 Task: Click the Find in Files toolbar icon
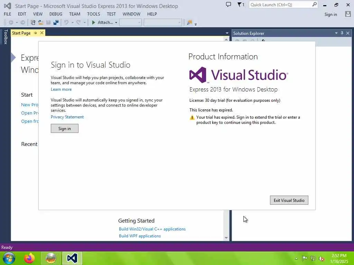pos(189,22)
